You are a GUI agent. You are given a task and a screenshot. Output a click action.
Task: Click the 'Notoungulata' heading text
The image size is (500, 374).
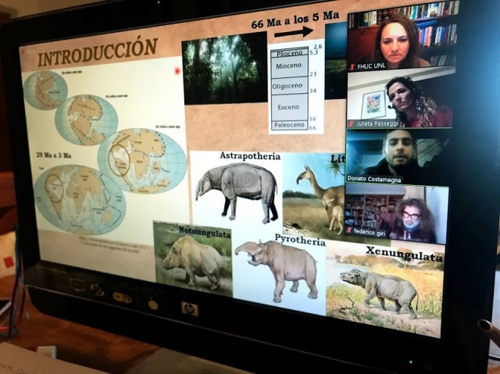[205, 232]
